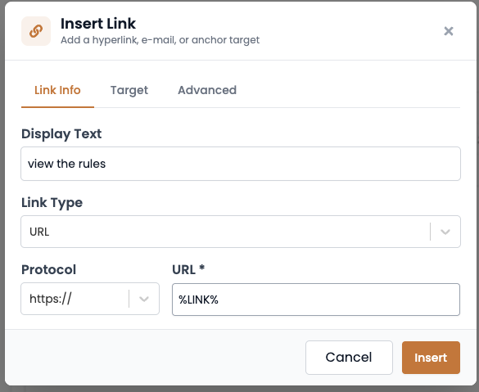Click the Cancel button
Image resolution: width=479 pixels, height=392 pixels.
pyautogui.click(x=349, y=358)
